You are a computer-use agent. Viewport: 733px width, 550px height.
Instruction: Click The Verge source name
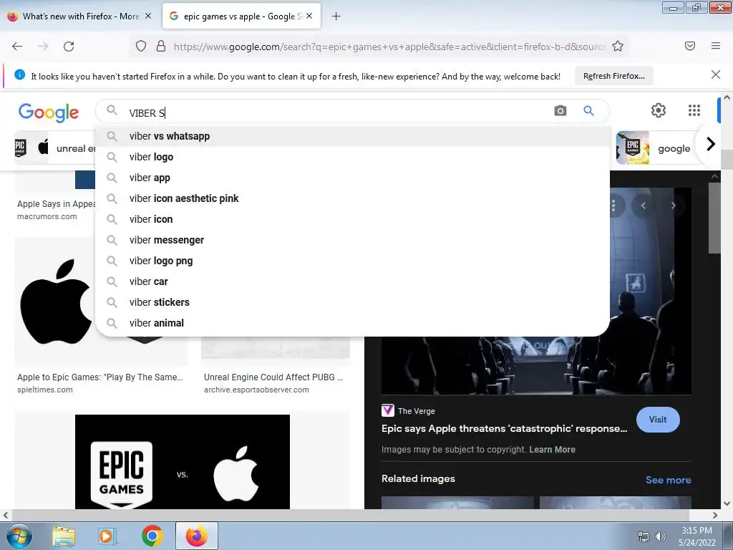(x=416, y=411)
